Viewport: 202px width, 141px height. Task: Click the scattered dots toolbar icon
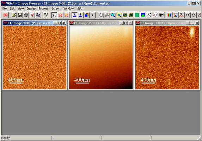(x=149, y=15)
